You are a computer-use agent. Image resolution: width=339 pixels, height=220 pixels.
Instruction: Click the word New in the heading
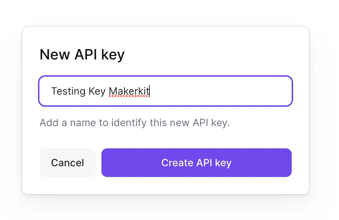(54, 54)
